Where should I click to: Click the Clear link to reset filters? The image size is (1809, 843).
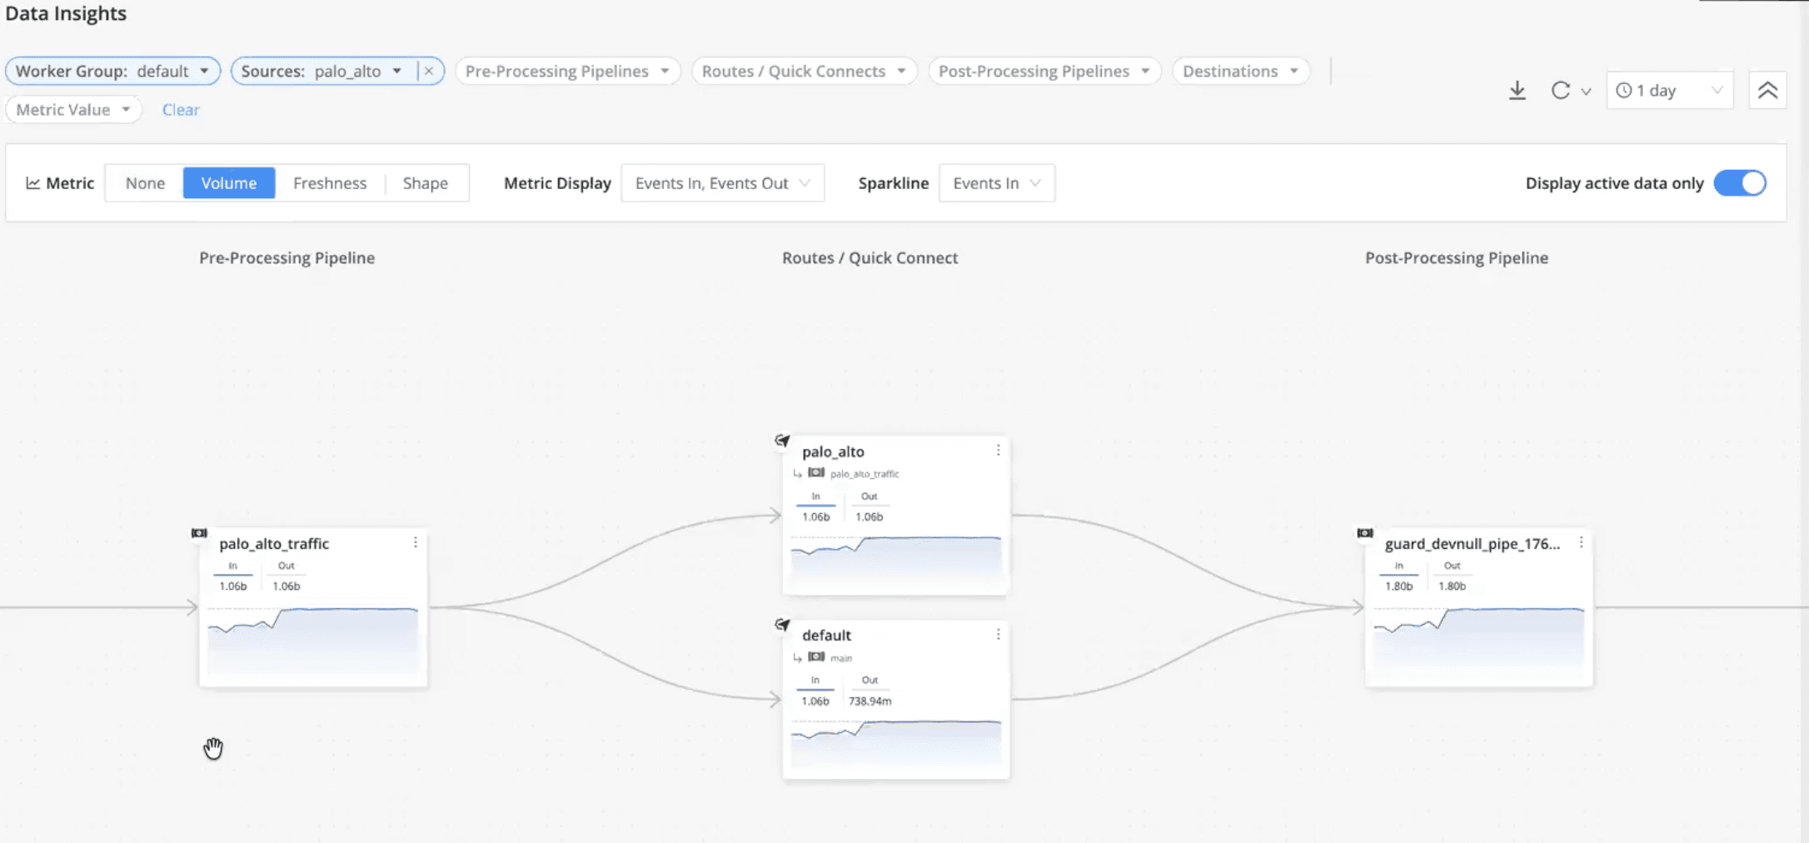181,109
